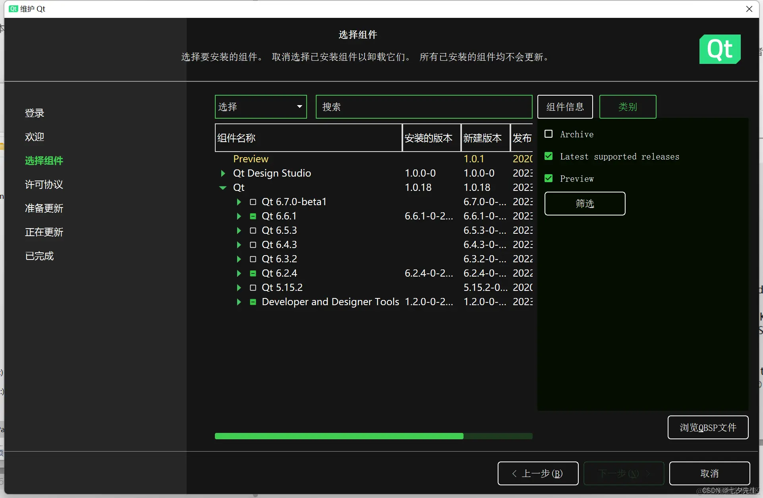This screenshot has width=763, height=498.
Task: Click the 浏览QBSP文件 button
Action: pyautogui.click(x=707, y=427)
